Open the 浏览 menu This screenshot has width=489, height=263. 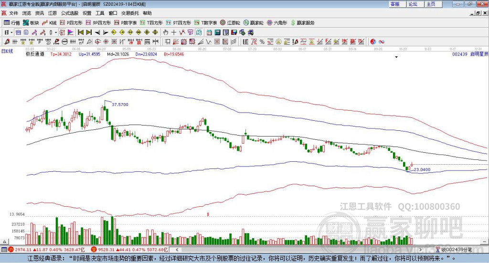tap(27, 13)
